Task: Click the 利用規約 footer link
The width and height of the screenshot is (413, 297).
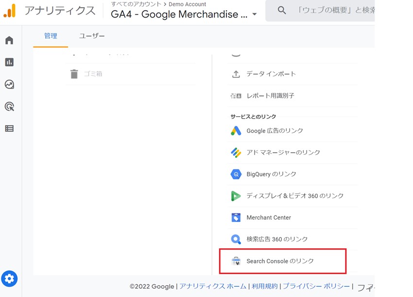Action: click(x=264, y=286)
